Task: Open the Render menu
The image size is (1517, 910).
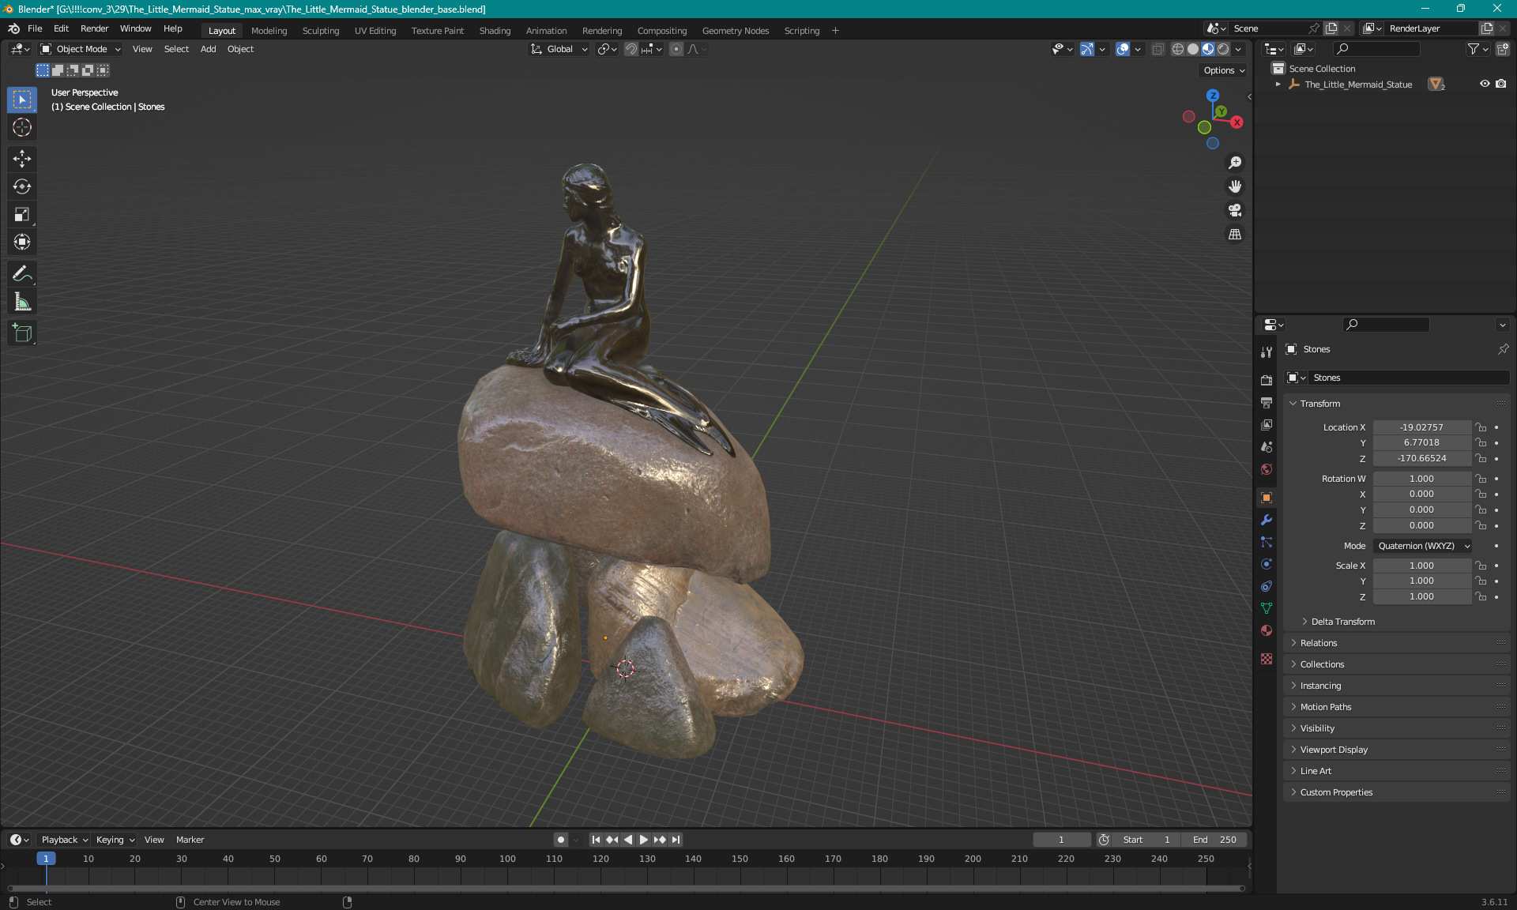Action: click(x=94, y=28)
